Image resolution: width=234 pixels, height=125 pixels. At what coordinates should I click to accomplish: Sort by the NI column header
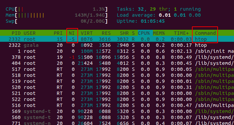71,33
